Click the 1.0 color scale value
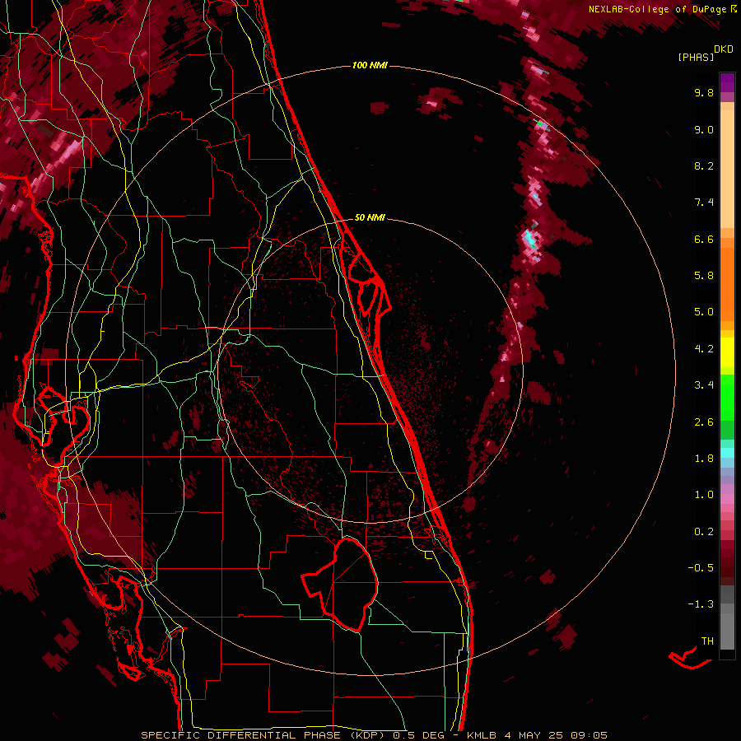Screen dimensions: 741x741 point(704,495)
